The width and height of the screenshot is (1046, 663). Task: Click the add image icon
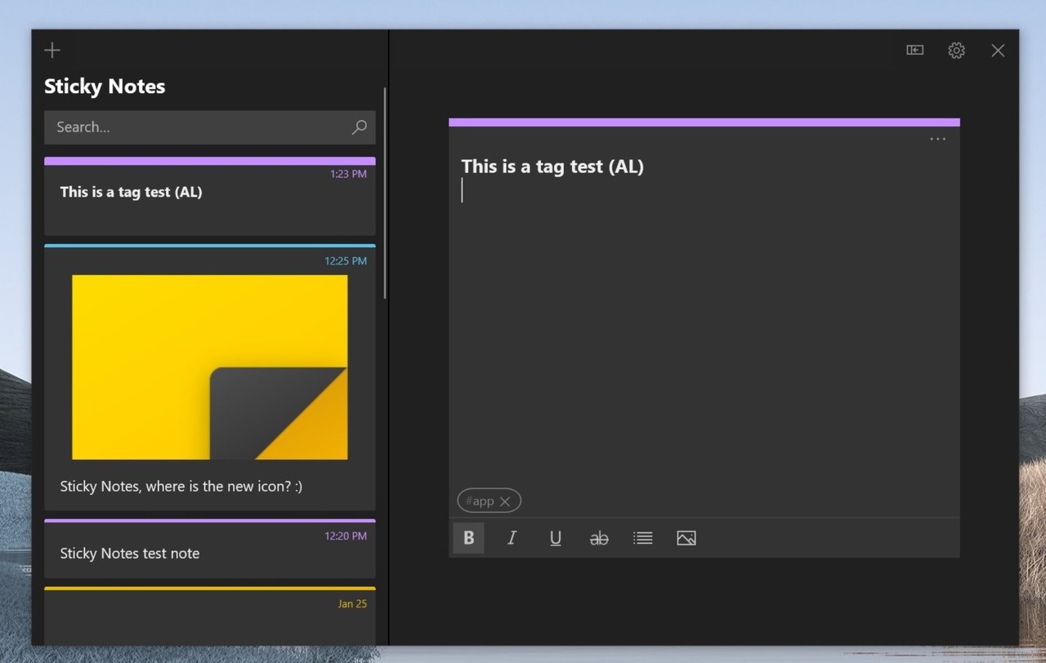point(686,538)
